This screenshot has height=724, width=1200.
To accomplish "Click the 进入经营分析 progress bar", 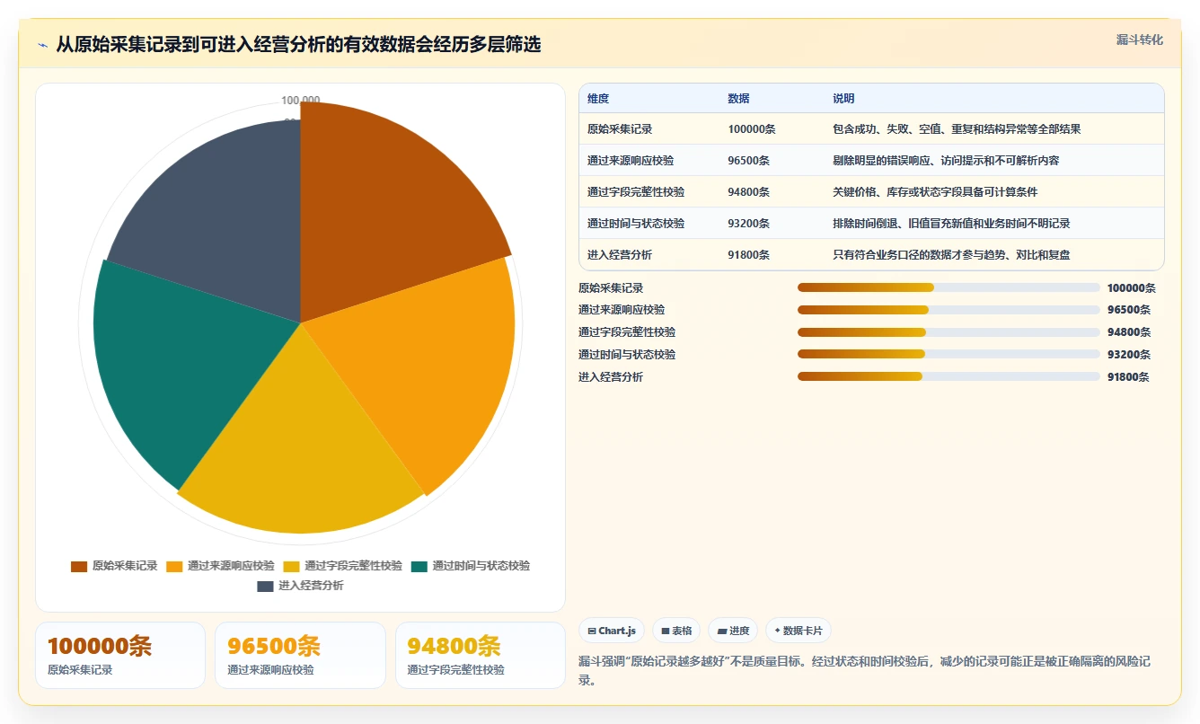I will [949, 377].
